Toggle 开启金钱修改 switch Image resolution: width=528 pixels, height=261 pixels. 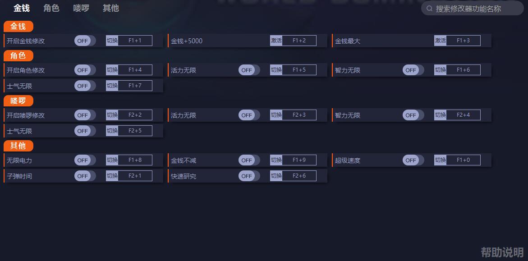point(85,41)
